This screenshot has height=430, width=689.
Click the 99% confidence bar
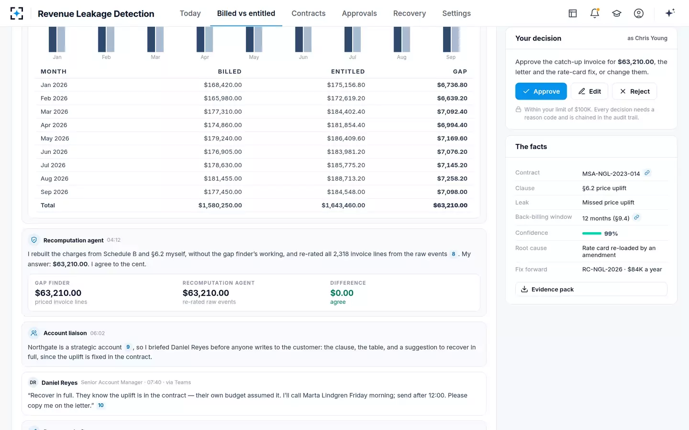[592, 233]
